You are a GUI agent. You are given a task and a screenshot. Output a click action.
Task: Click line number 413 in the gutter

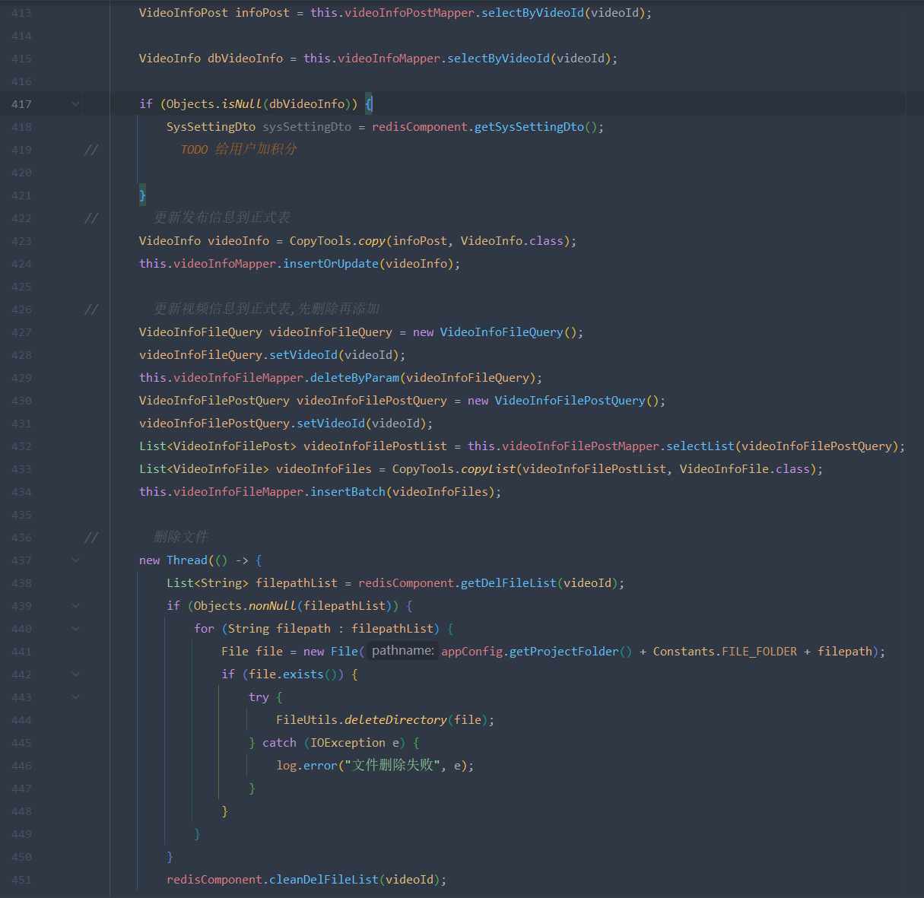pyautogui.click(x=21, y=13)
